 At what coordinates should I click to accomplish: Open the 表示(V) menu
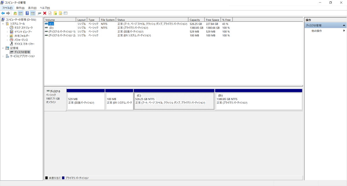(x=32, y=8)
